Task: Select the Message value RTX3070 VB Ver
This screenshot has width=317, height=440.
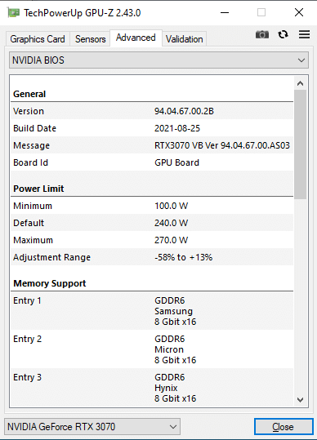Action: [221, 145]
